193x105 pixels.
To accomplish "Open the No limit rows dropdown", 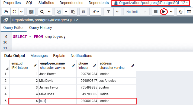I will [x=136, y=12].
